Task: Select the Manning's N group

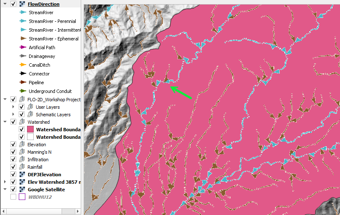Action: tap(40, 152)
